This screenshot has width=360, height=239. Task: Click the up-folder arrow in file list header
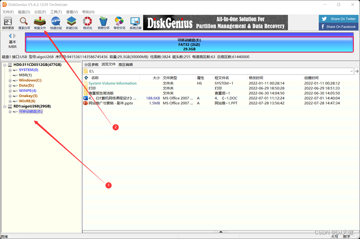click(x=86, y=78)
